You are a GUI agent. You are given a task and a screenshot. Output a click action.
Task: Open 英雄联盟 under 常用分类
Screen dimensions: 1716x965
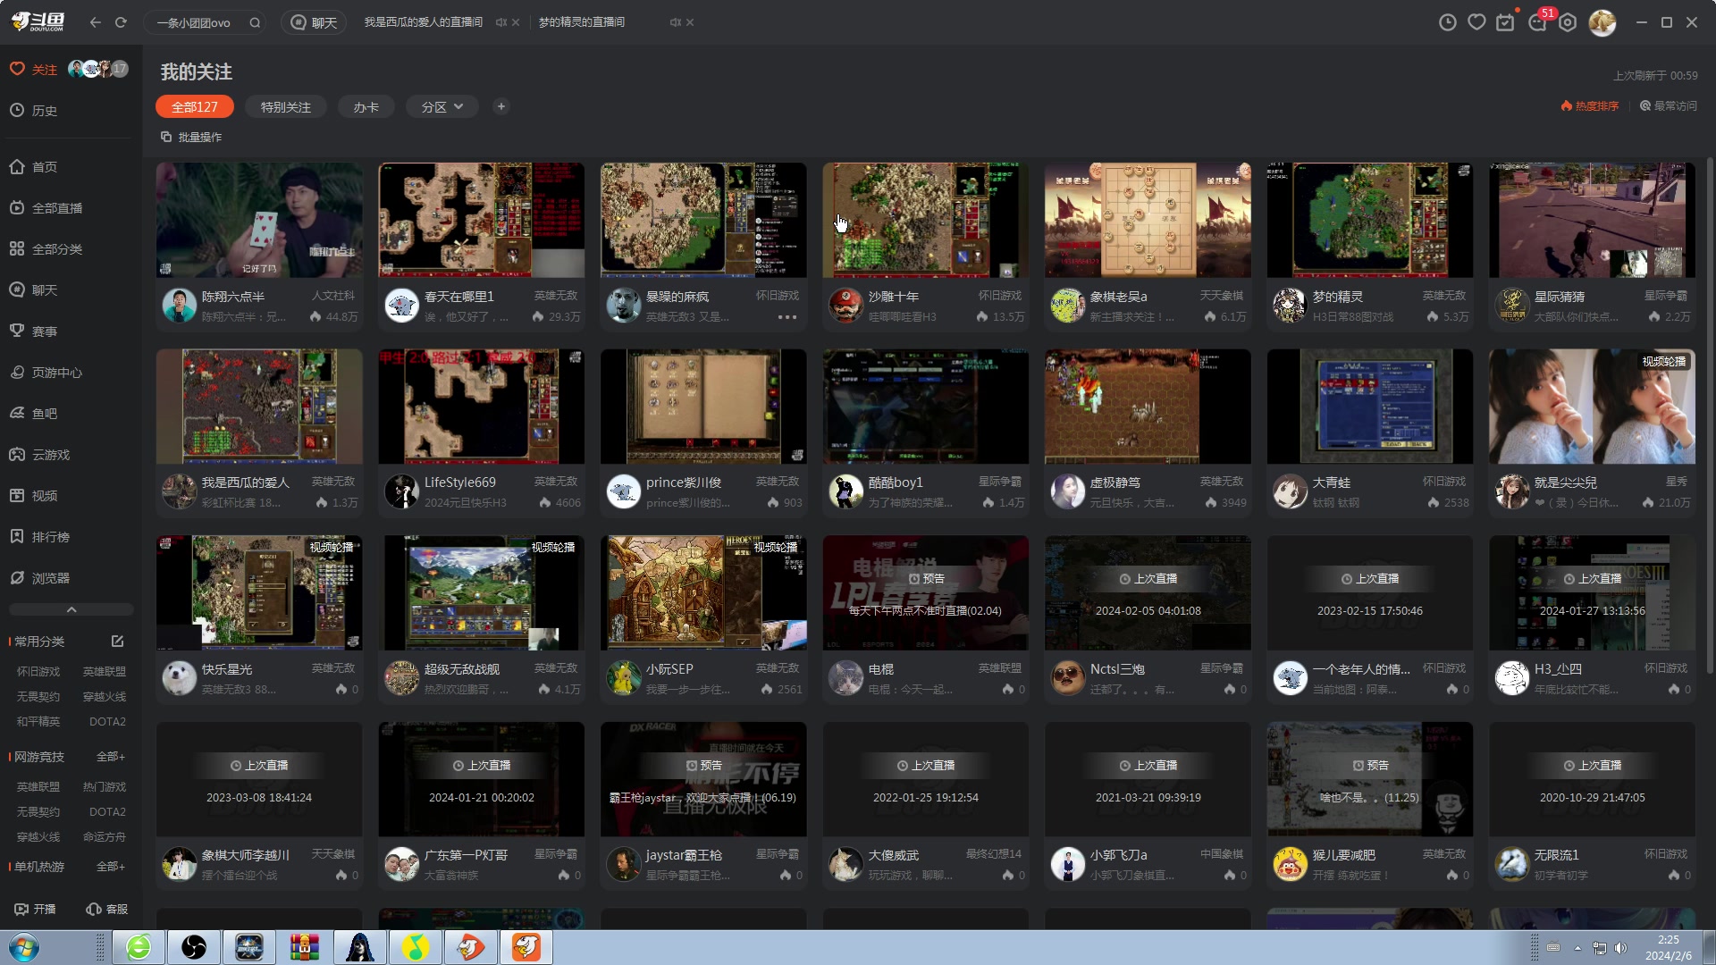coord(105,671)
